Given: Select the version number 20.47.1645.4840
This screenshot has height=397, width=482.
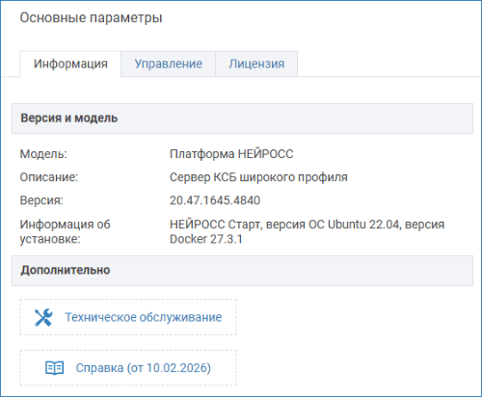Looking at the screenshot, I should tap(215, 200).
